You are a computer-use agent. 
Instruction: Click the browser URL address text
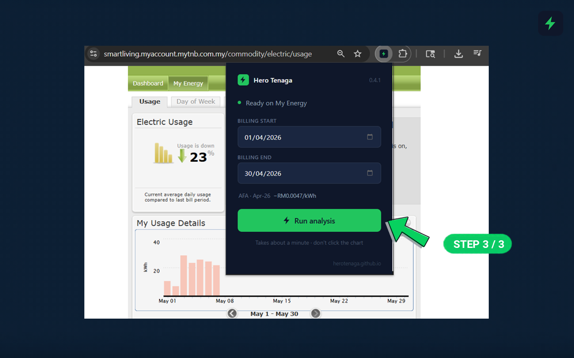click(208, 54)
